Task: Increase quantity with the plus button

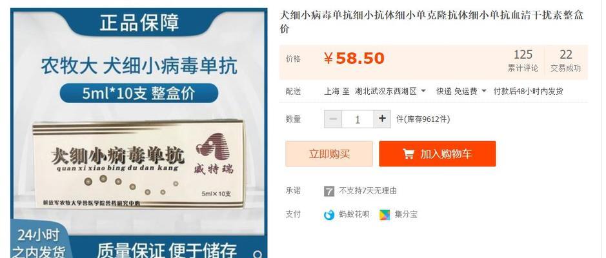Action: click(x=382, y=119)
